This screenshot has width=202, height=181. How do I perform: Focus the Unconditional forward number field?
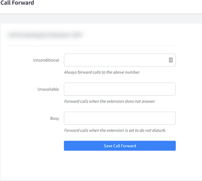pos(120,60)
